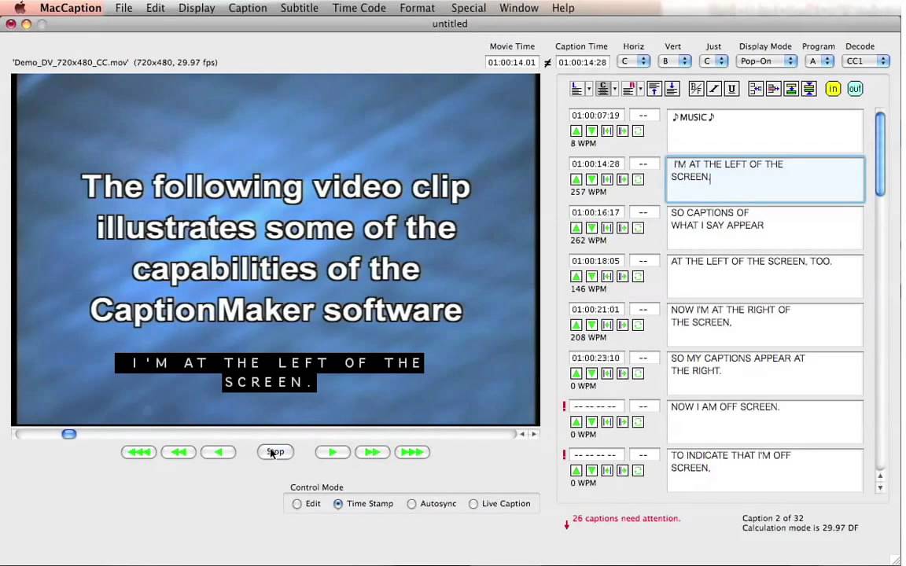Click the blue video scrubber handle
This screenshot has width=906, height=566.
tap(68, 434)
